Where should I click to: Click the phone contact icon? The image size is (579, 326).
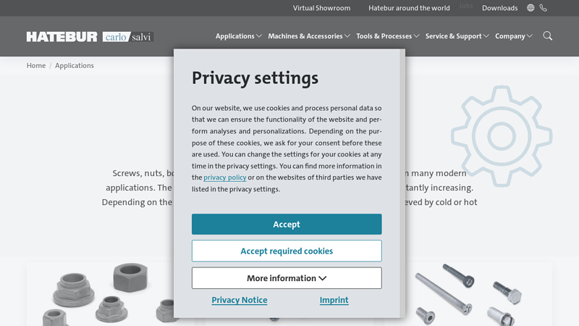click(544, 8)
